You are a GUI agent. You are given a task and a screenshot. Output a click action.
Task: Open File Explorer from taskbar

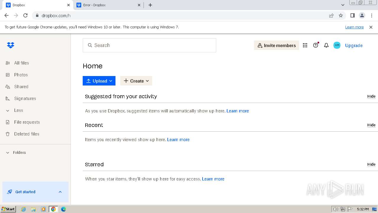click(33, 209)
